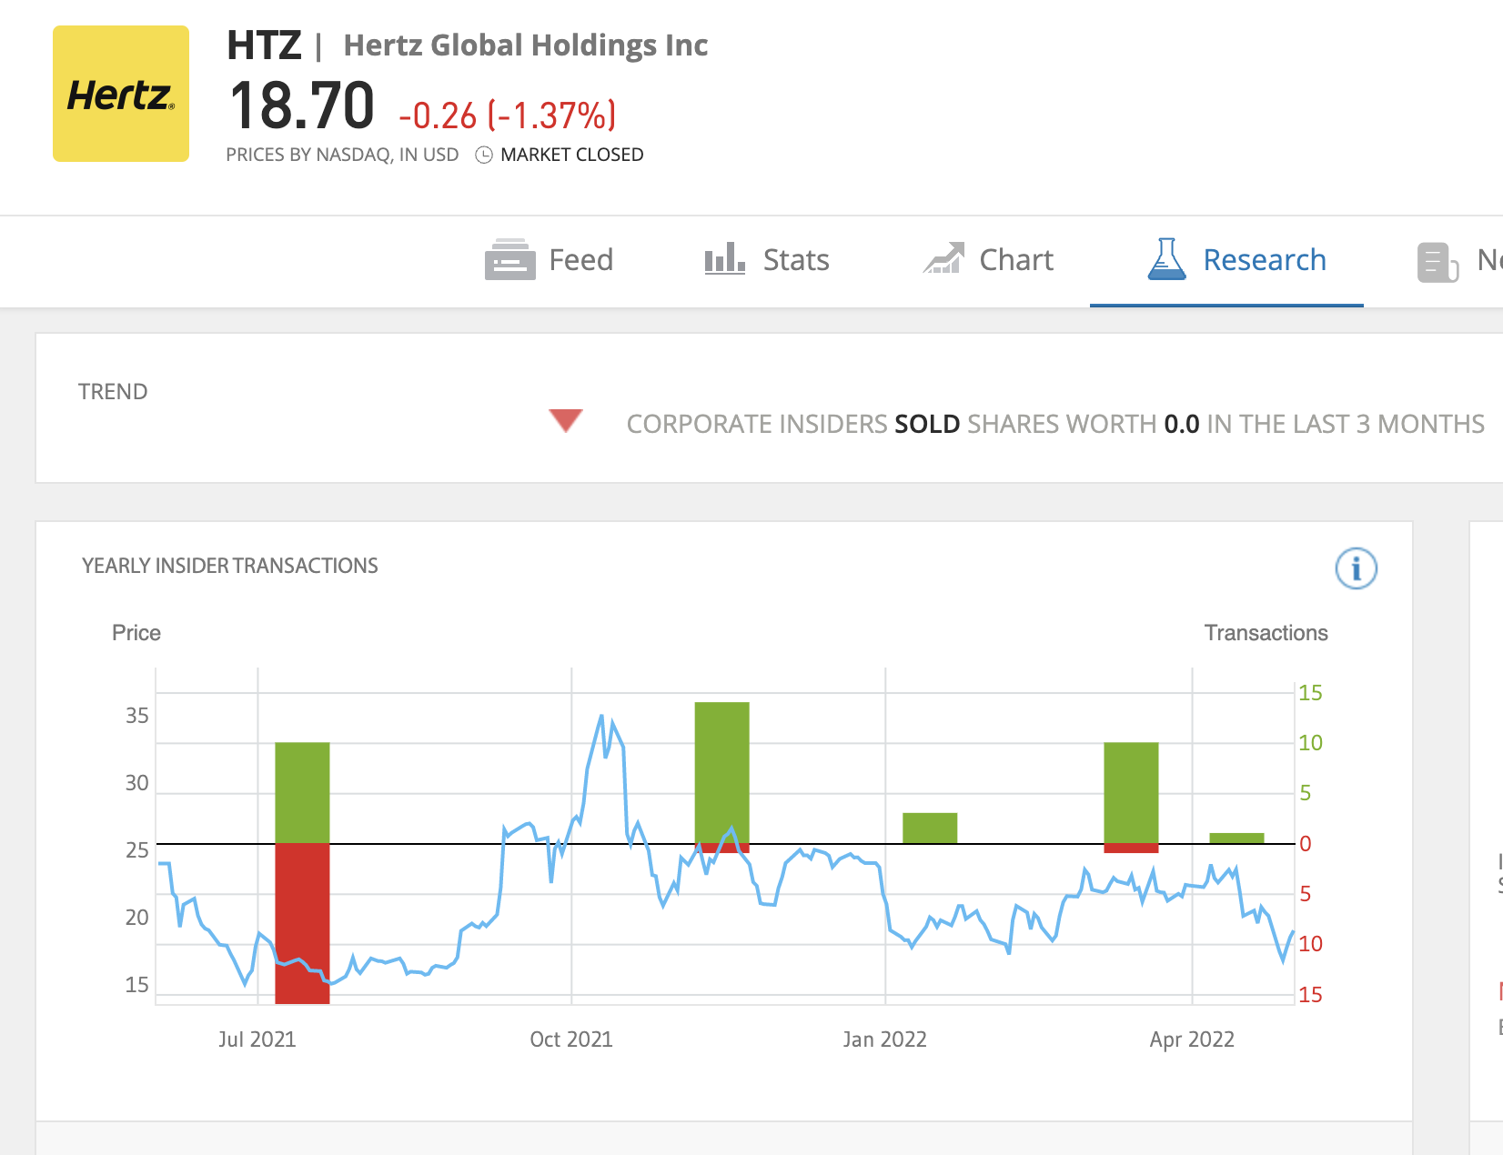Click the Apr 2022 axis label
1503x1155 pixels.
coord(1192,1039)
